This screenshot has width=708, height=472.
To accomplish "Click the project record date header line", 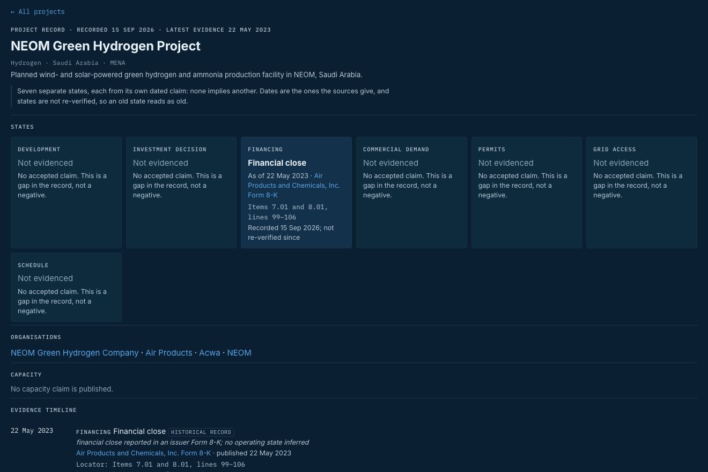I will 141,30.
